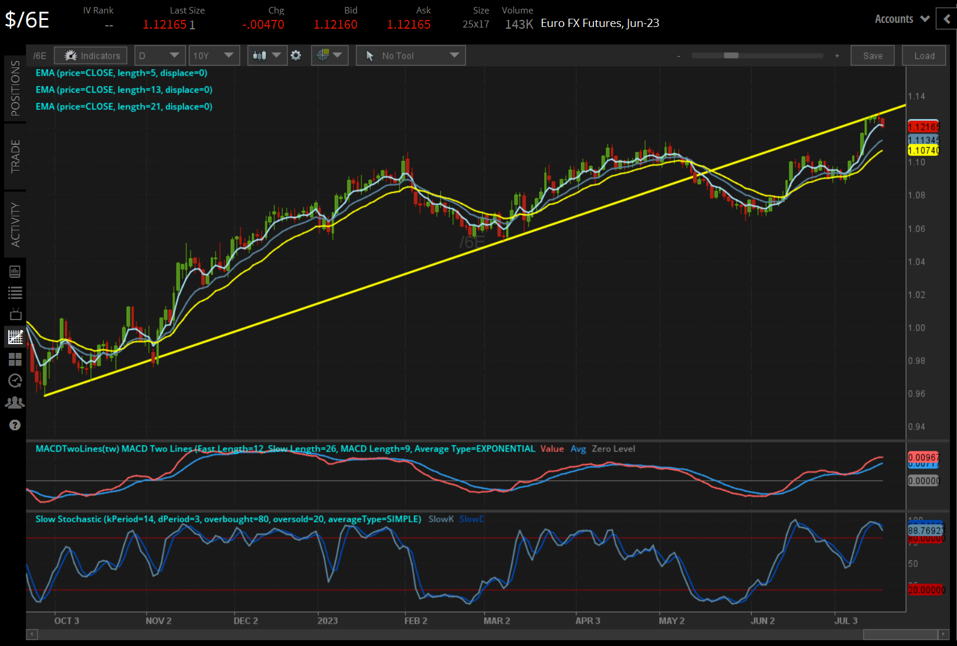This screenshot has height=646, width=957.
Task: Open the community people icon
Action: [15, 402]
